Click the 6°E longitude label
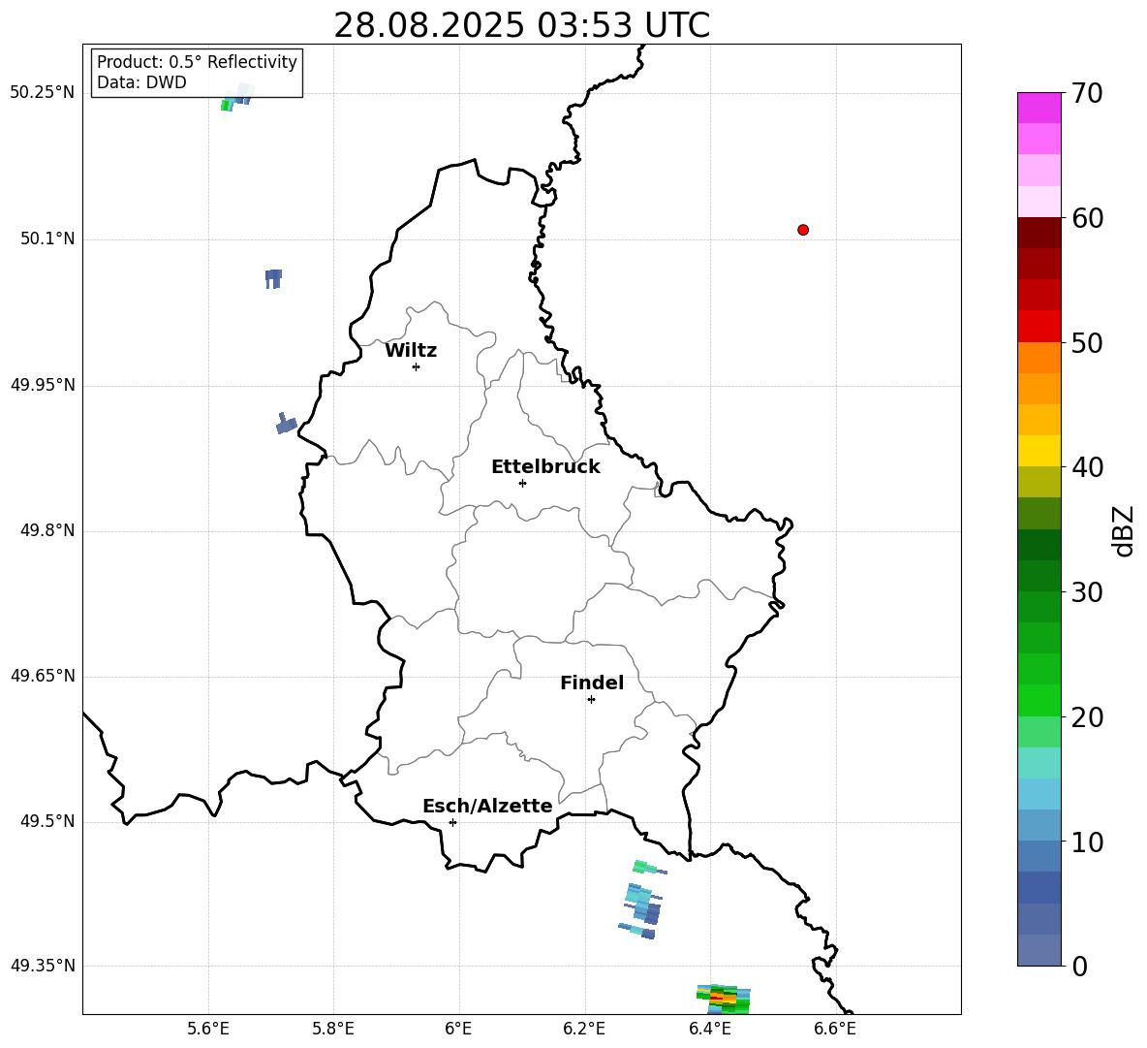This screenshot has height=1048, width=1147. point(458,1029)
